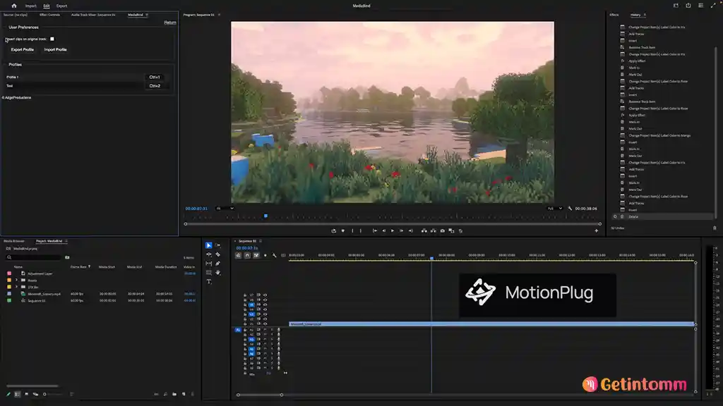Toggle V7 track output eye
The image size is (723, 406).
tap(265, 295)
